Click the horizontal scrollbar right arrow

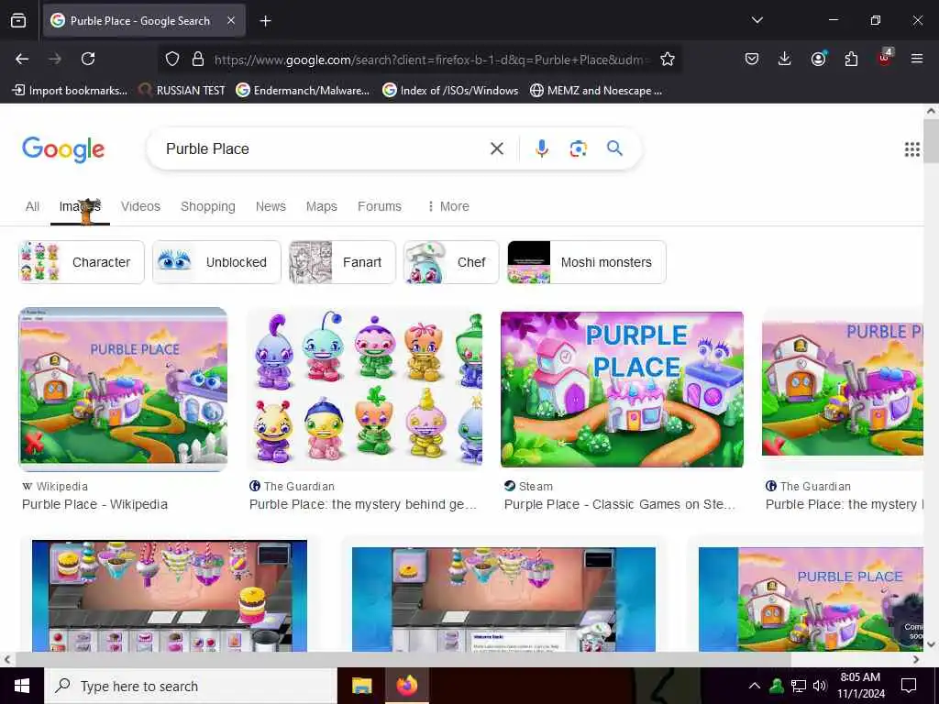click(x=916, y=660)
